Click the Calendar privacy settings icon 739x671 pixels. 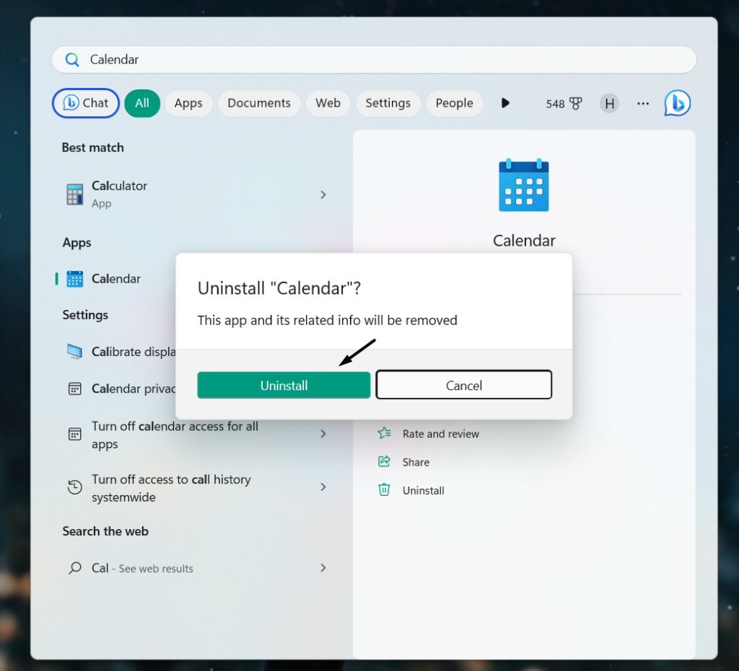point(74,388)
